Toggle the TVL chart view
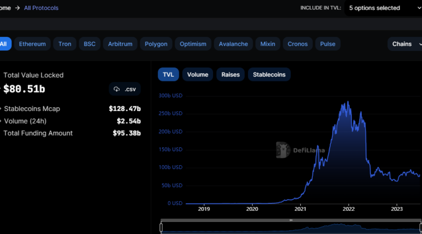Image resolution: width=422 pixels, height=234 pixels. click(168, 75)
